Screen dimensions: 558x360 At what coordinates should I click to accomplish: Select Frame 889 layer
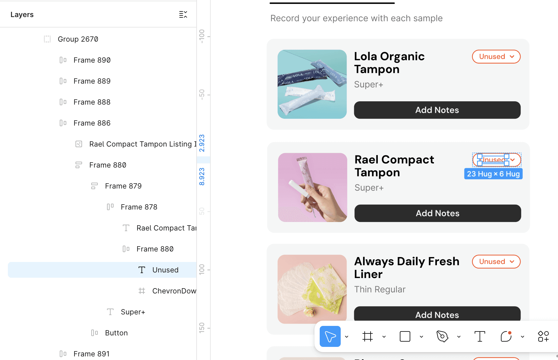click(92, 81)
